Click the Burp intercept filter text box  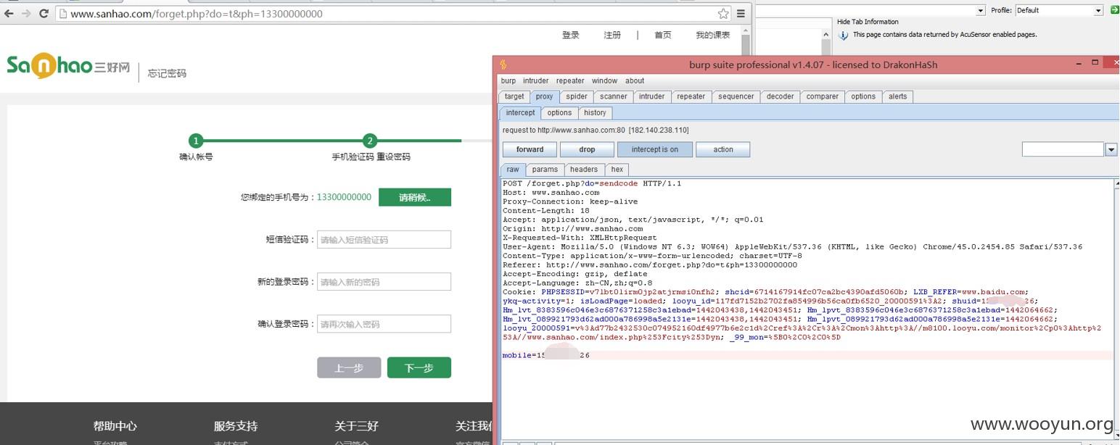pyautogui.click(x=1063, y=149)
